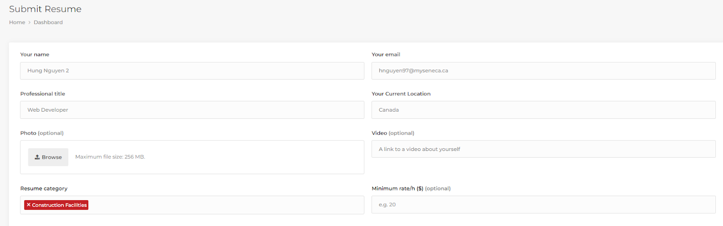Go to the Home breadcrumb link
723x226 pixels.
[x=17, y=22]
